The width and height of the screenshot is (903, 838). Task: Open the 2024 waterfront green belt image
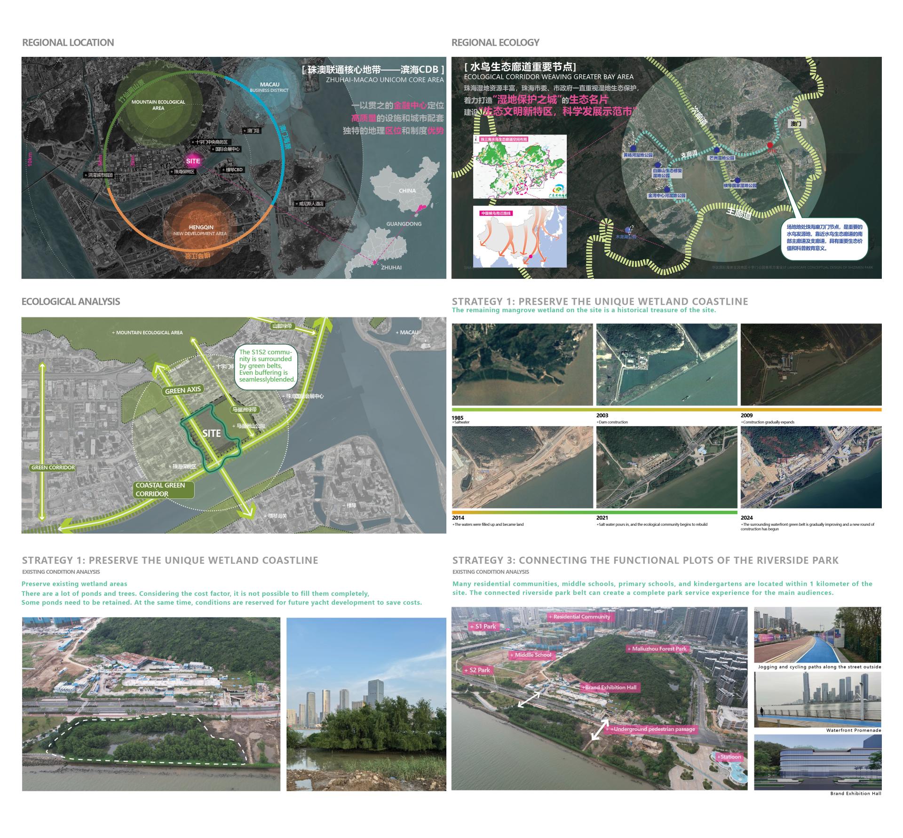811,467
